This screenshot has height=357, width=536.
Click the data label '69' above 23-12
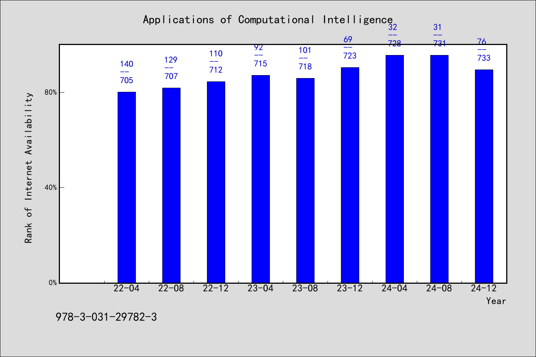pos(348,39)
